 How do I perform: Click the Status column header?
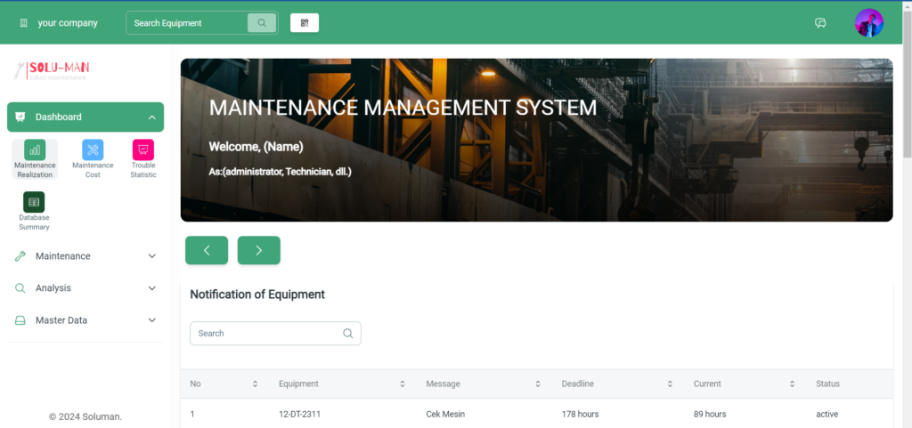pos(827,384)
